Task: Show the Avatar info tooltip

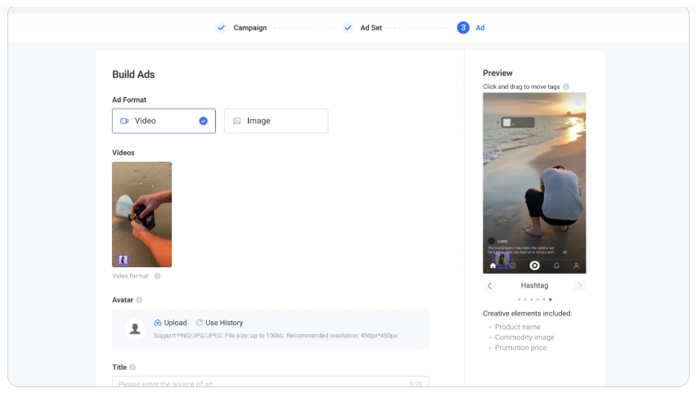Action: pyautogui.click(x=139, y=300)
